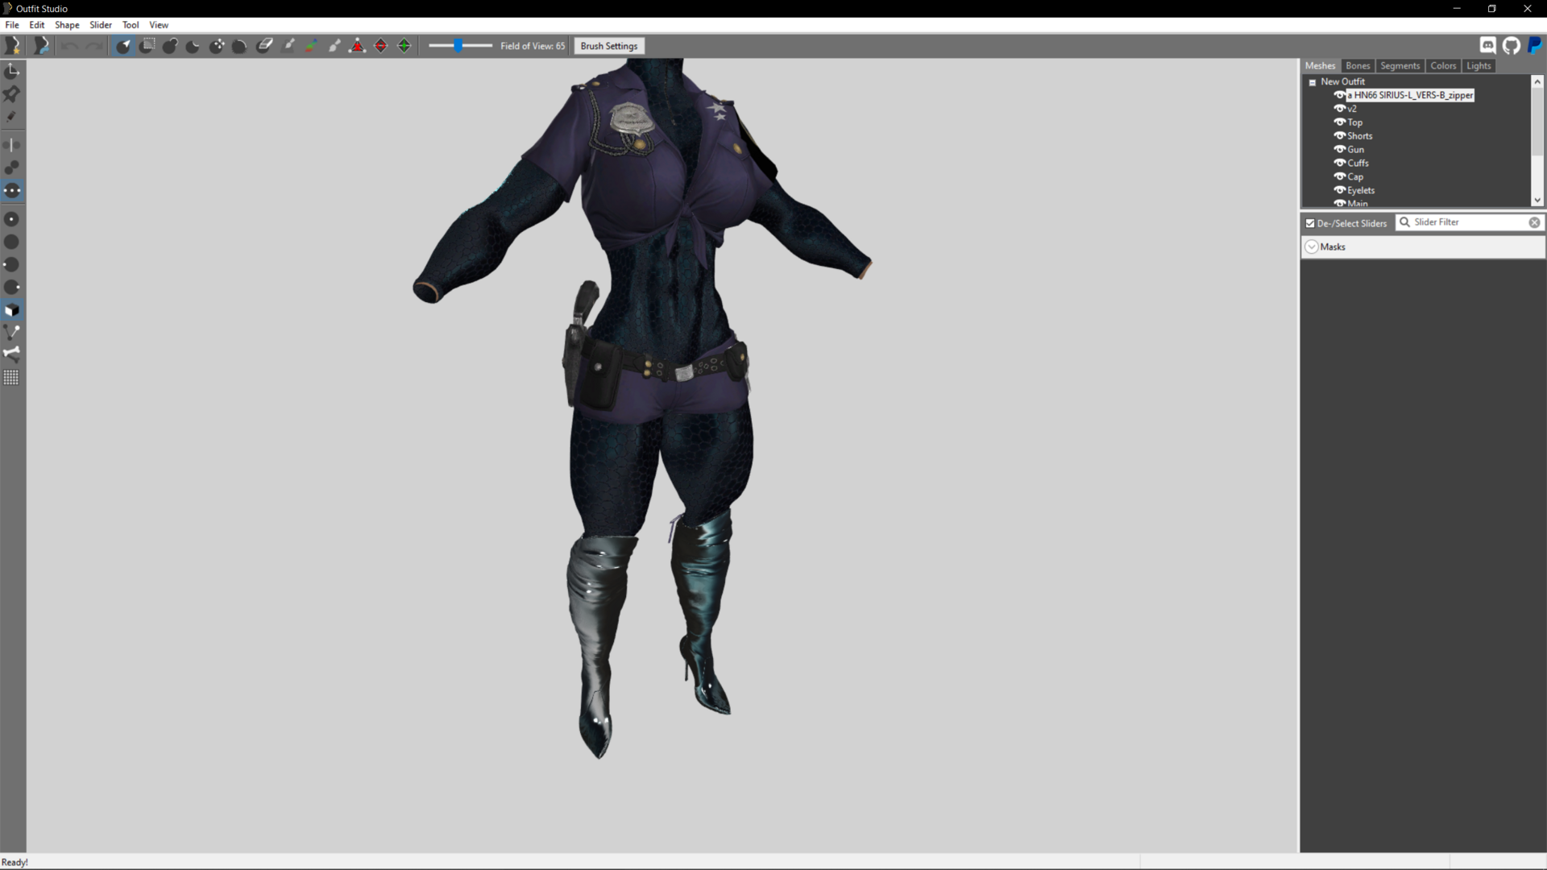Select the Flip Edge tool

381,46
